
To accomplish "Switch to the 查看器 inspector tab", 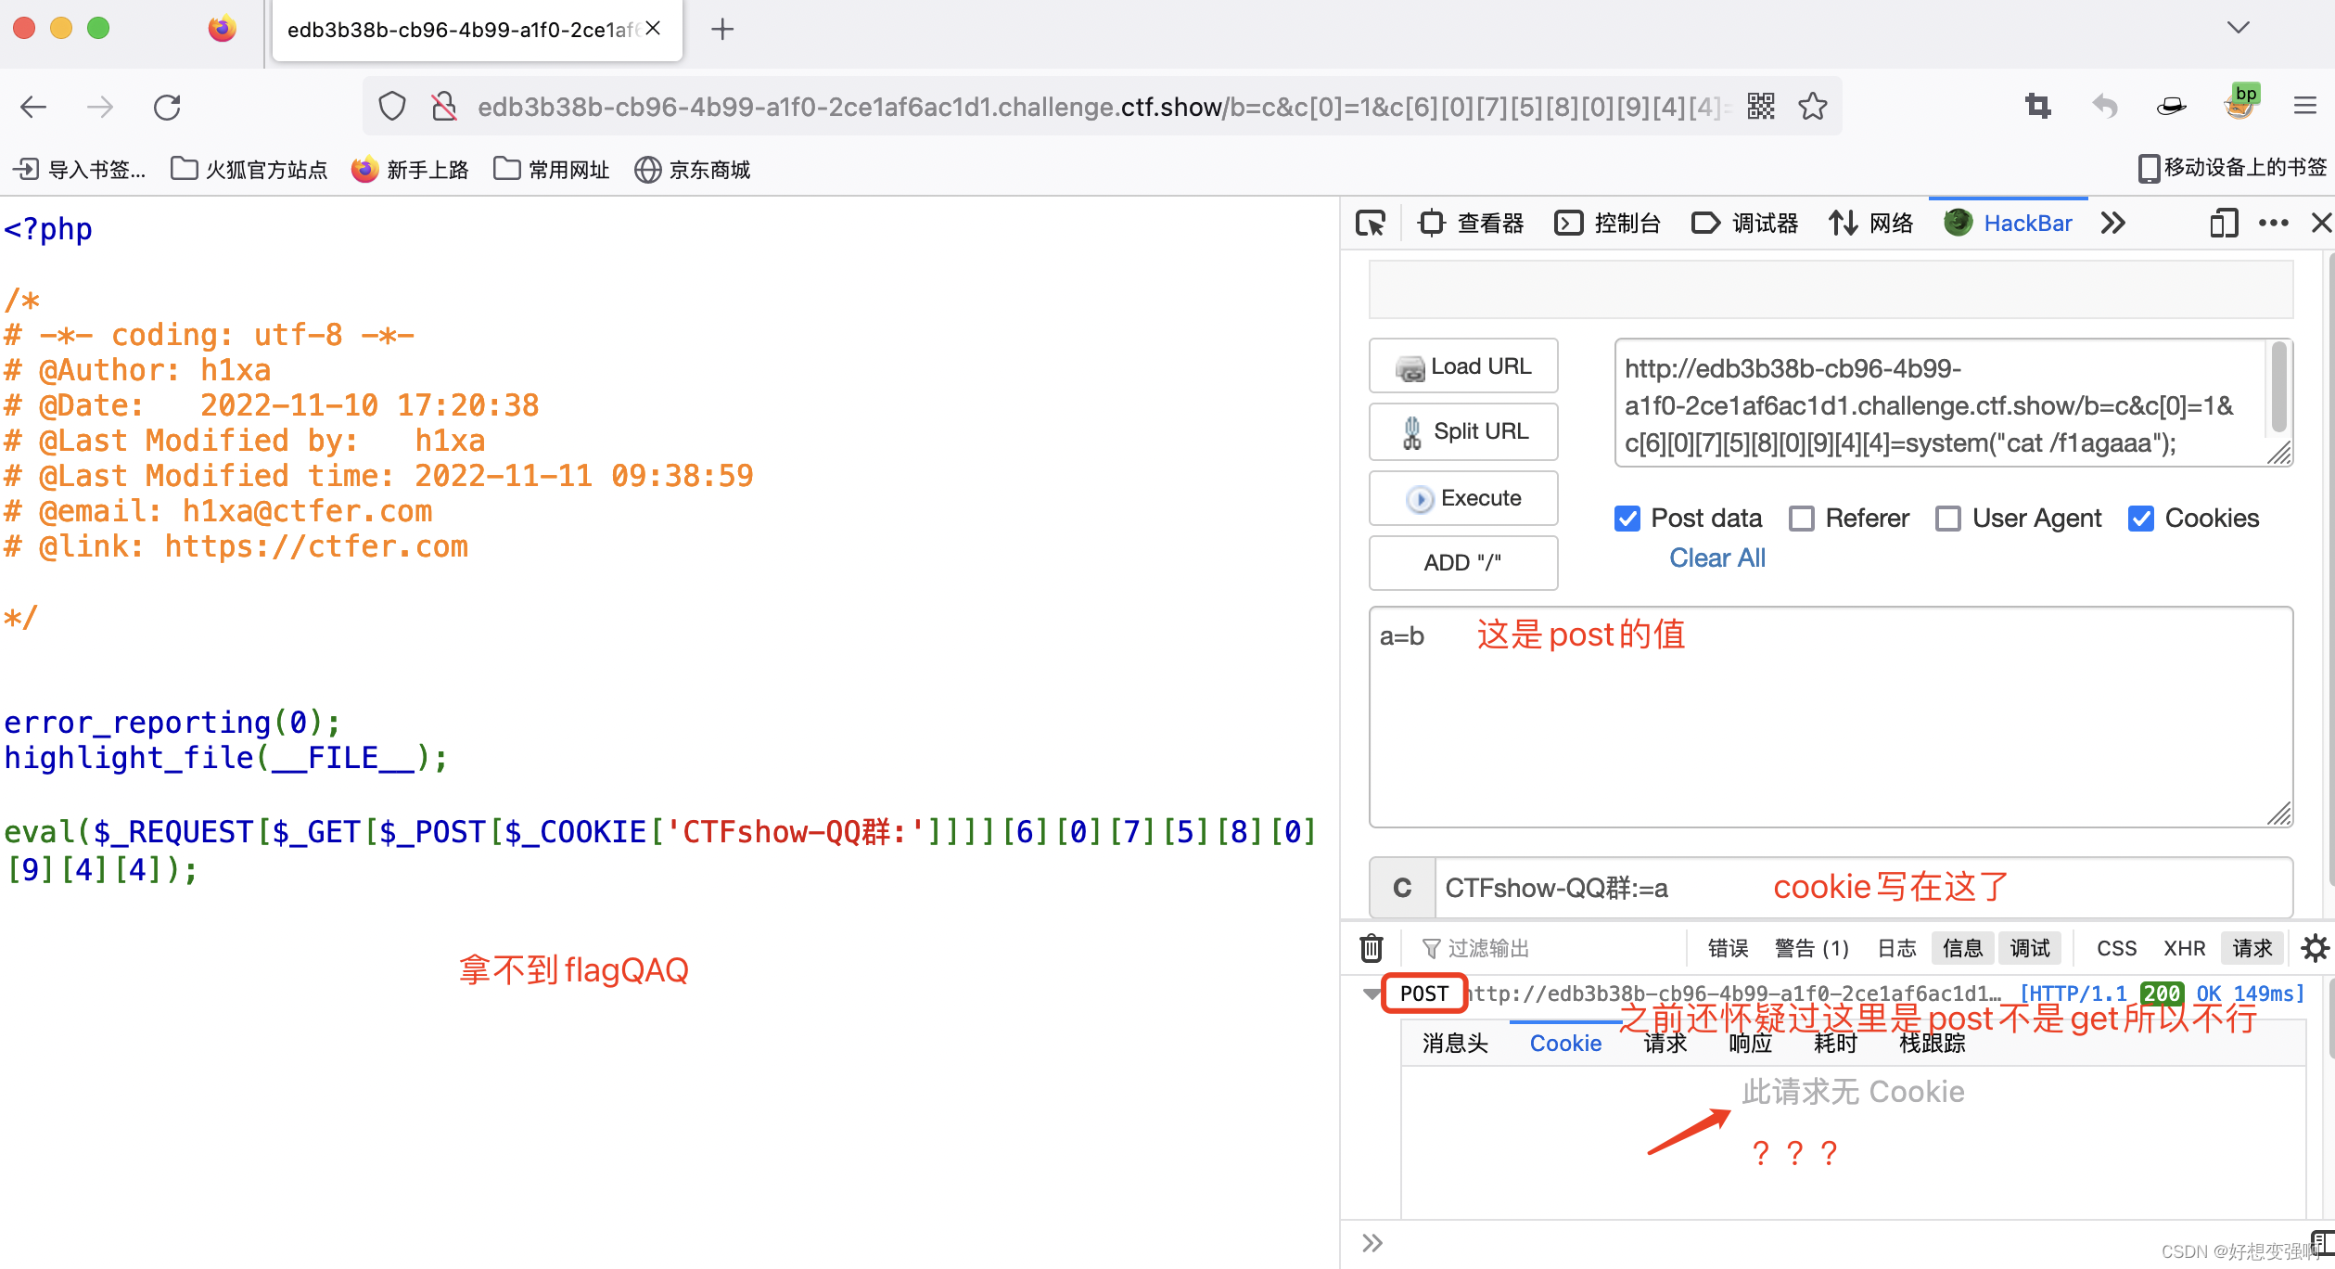I will pos(1472,224).
